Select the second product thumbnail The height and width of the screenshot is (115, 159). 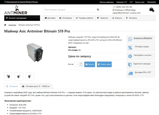point(19,76)
